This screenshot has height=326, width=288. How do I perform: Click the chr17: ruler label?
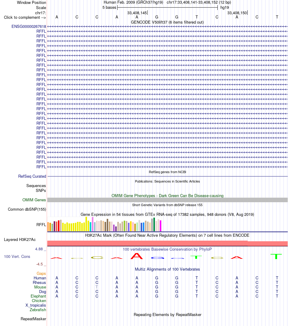tap(40, 13)
